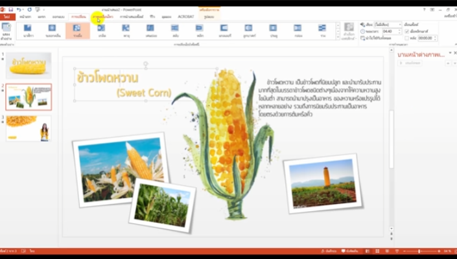Switch to the Insert (แทรก) tab
The height and width of the screenshot is (259, 457).
point(41,17)
